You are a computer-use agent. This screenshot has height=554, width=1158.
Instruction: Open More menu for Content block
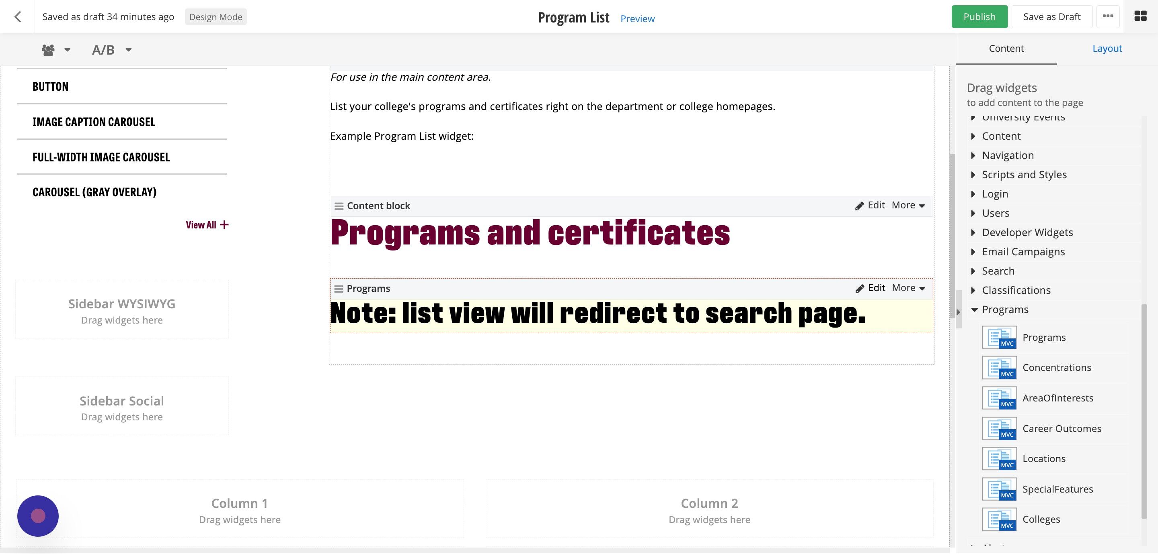click(x=908, y=205)
